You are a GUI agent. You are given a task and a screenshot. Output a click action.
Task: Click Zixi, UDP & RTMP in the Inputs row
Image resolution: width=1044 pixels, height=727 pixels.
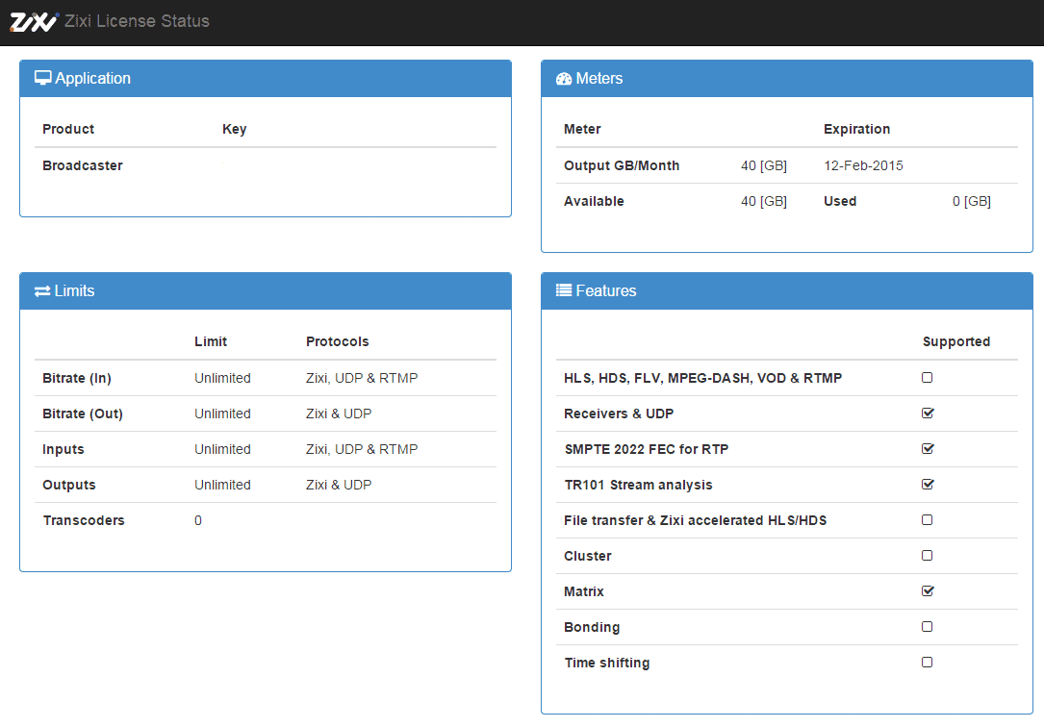(x=362, y=450)
